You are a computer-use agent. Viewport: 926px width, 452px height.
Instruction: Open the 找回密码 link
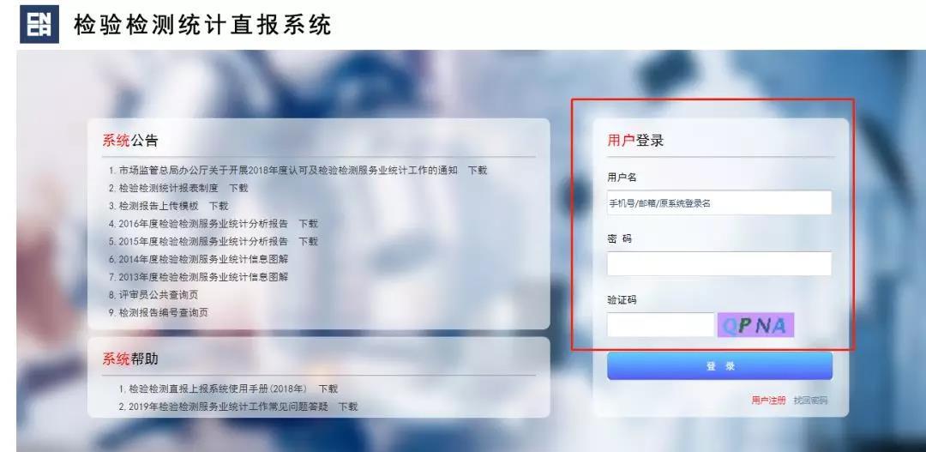(810, 400)
